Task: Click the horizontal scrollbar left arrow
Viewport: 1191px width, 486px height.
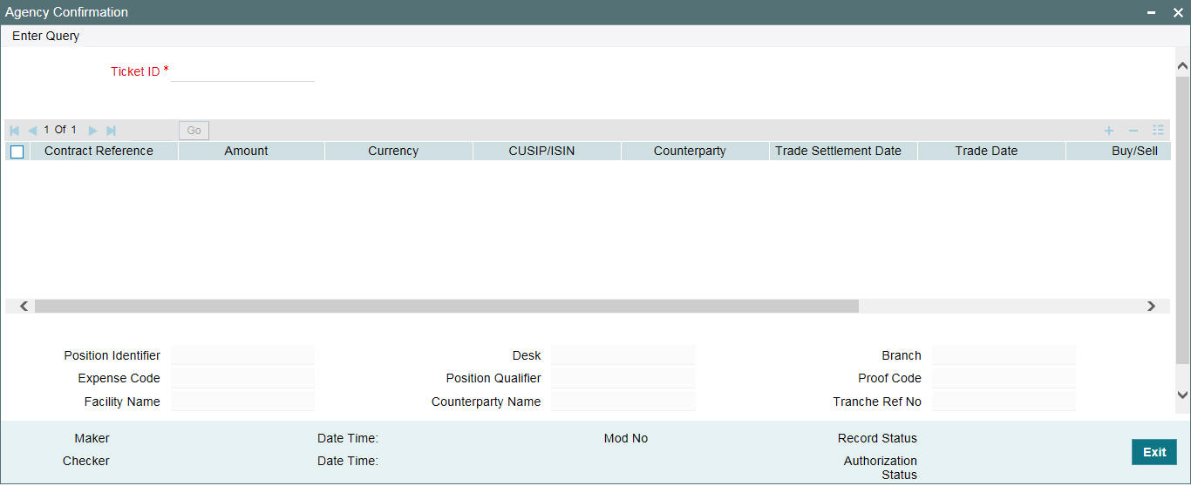Action: coord(24,307)
